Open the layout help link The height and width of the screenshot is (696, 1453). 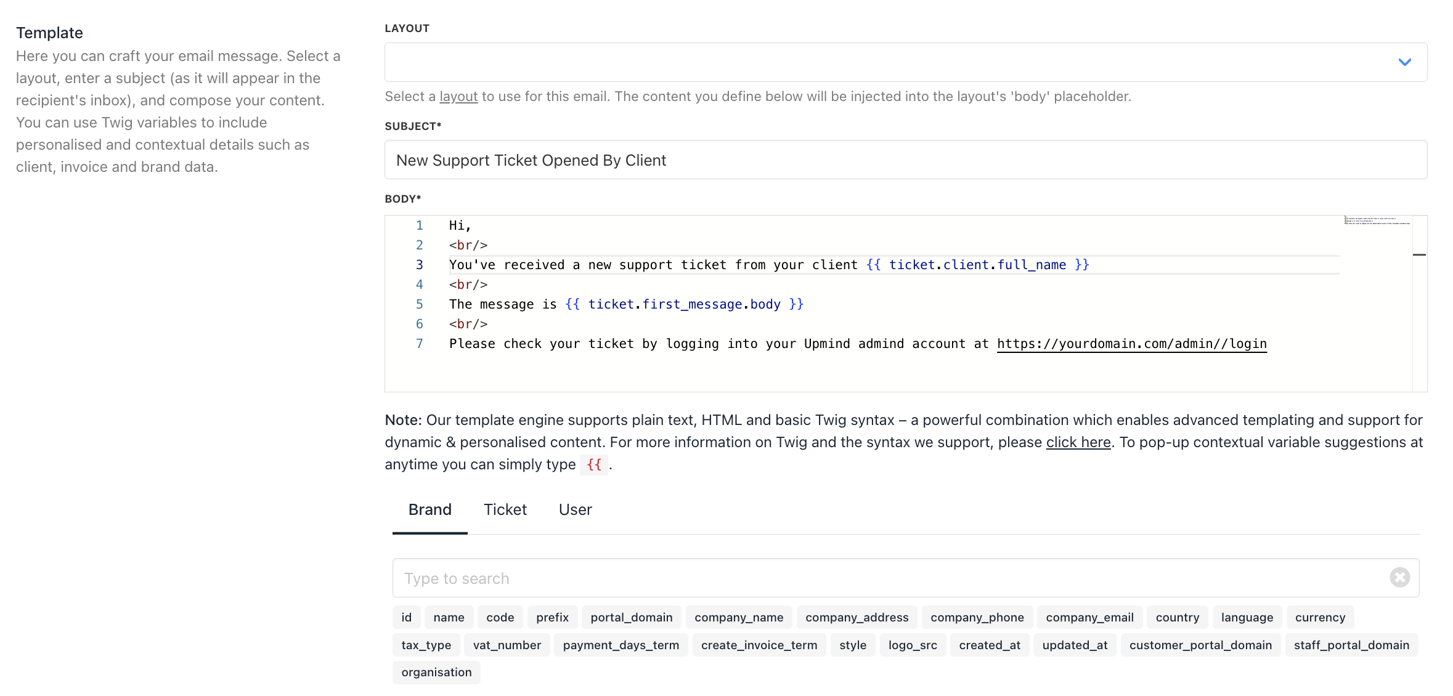point(458,97)
